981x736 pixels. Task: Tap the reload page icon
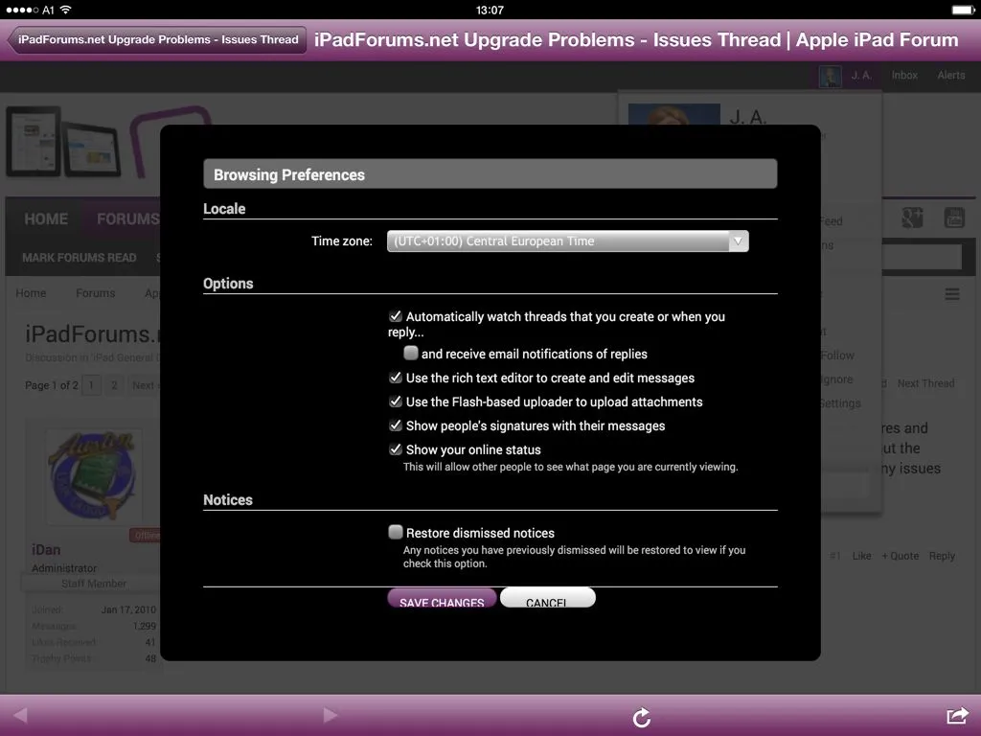coord(642,717)
